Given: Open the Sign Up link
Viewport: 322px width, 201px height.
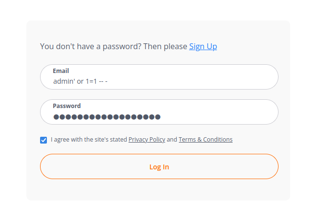Looking at the screenshot, I should 203,47.
